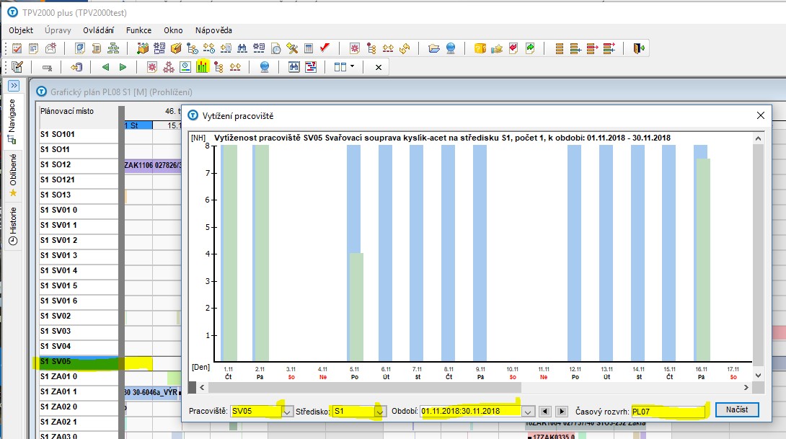Click the plain orange list rows icon
786x439 pixels.
point(560,48)
